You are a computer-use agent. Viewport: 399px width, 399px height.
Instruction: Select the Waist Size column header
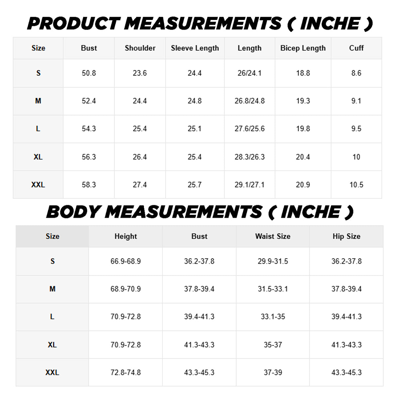(273, 236)
